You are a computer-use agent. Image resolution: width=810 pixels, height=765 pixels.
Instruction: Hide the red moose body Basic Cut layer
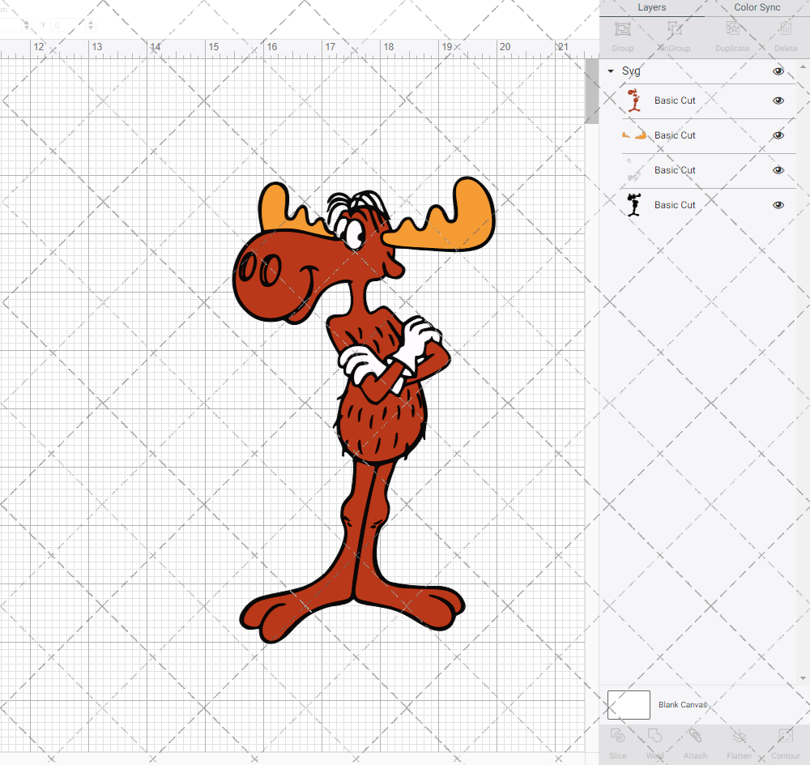click(778, 100)
